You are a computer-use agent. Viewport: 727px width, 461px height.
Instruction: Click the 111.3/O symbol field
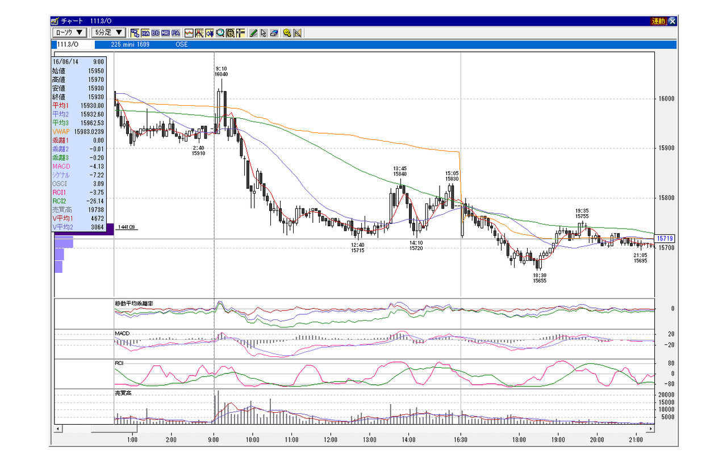pyautogui.click(x=72, y=44)
